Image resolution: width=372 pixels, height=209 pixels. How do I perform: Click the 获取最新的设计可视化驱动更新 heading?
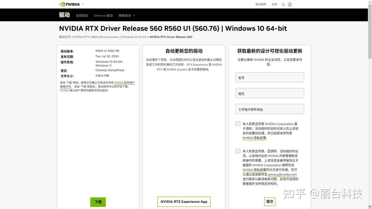[x=270, y=51]
